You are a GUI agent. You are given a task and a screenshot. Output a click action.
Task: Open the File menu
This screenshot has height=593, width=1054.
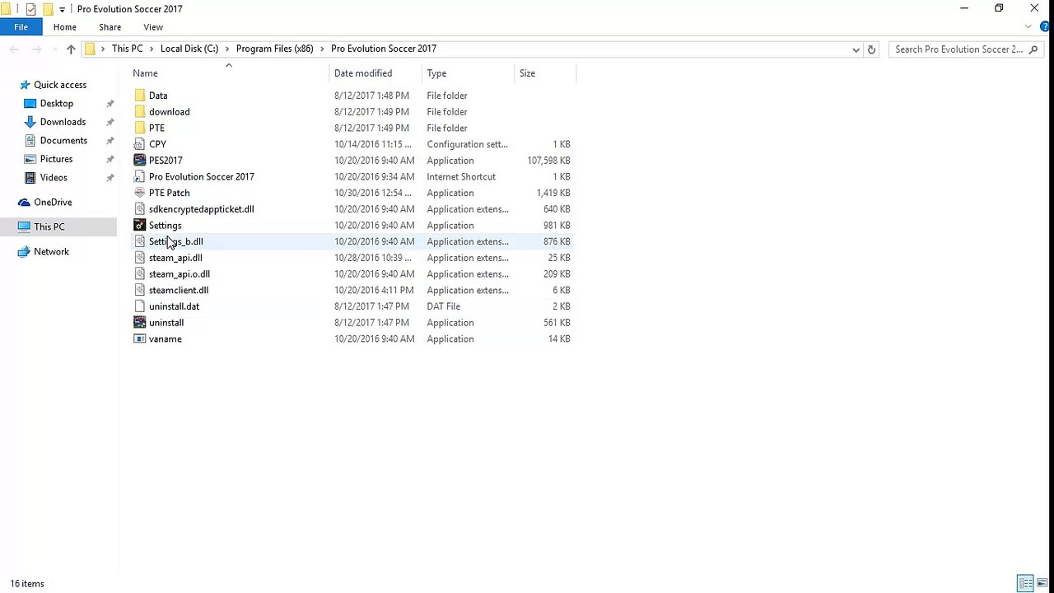[21, 27]
